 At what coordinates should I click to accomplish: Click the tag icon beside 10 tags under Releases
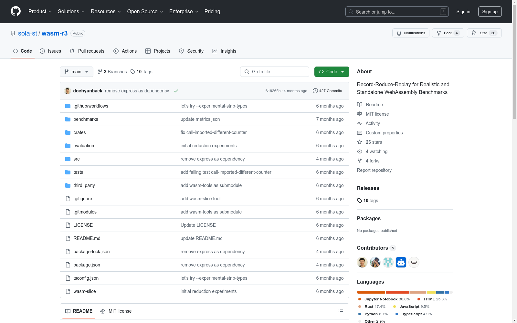coord(360,201)
